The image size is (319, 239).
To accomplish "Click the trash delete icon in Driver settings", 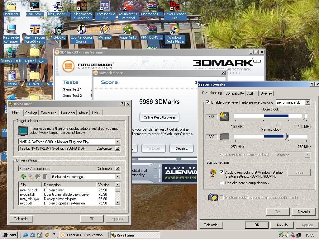I will (x=45, y=176).
